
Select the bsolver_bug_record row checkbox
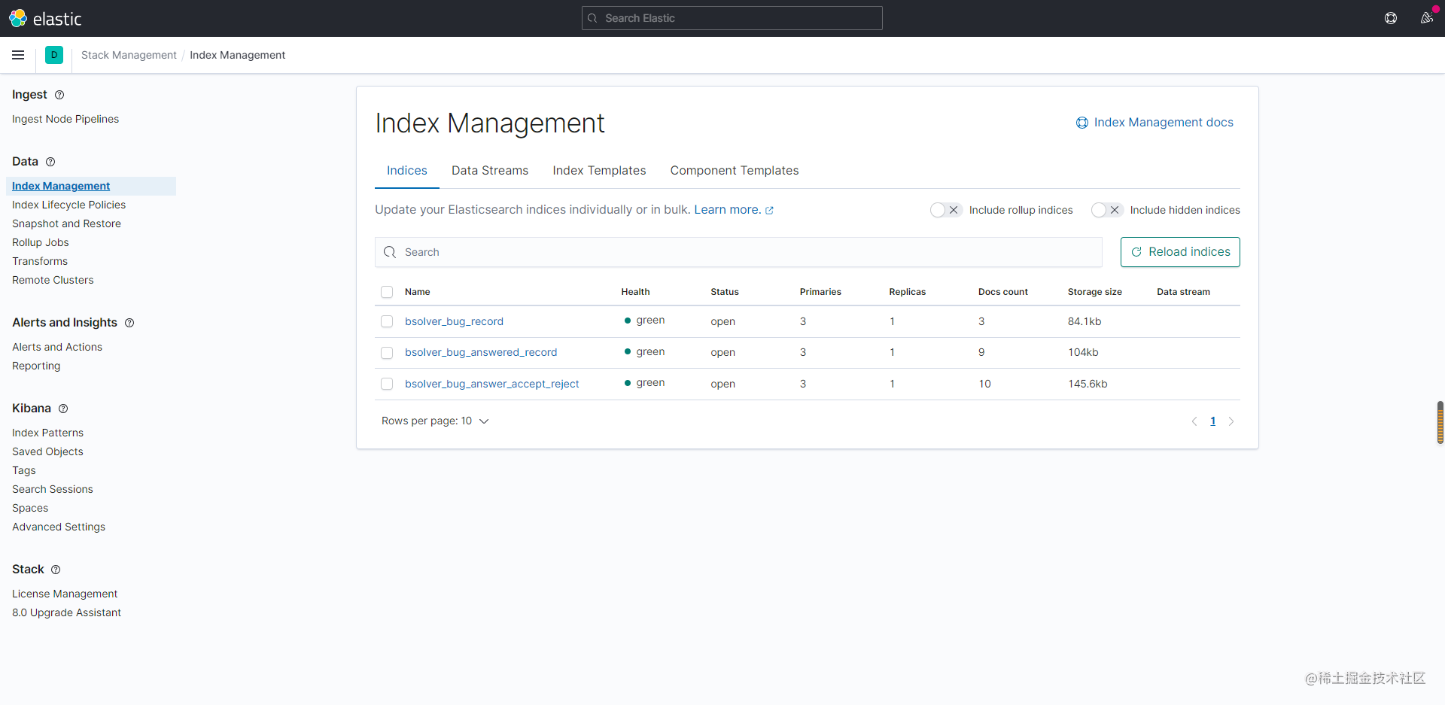tap(387, 321)
